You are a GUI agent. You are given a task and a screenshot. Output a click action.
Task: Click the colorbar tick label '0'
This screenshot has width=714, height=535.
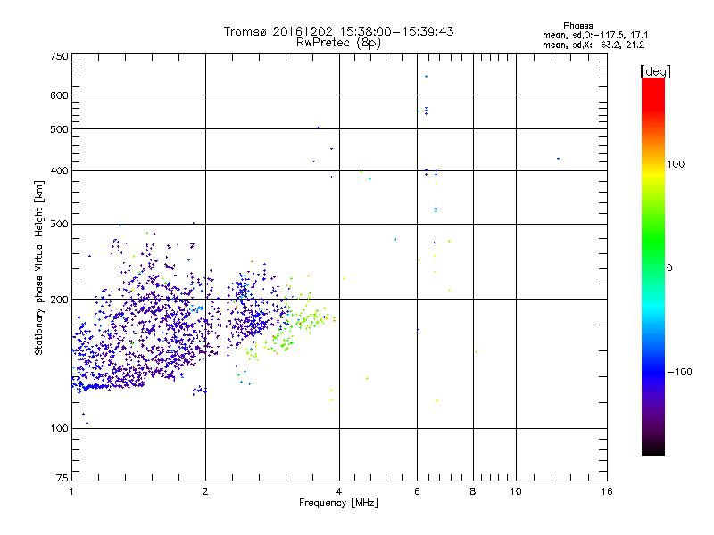point(669,268)
